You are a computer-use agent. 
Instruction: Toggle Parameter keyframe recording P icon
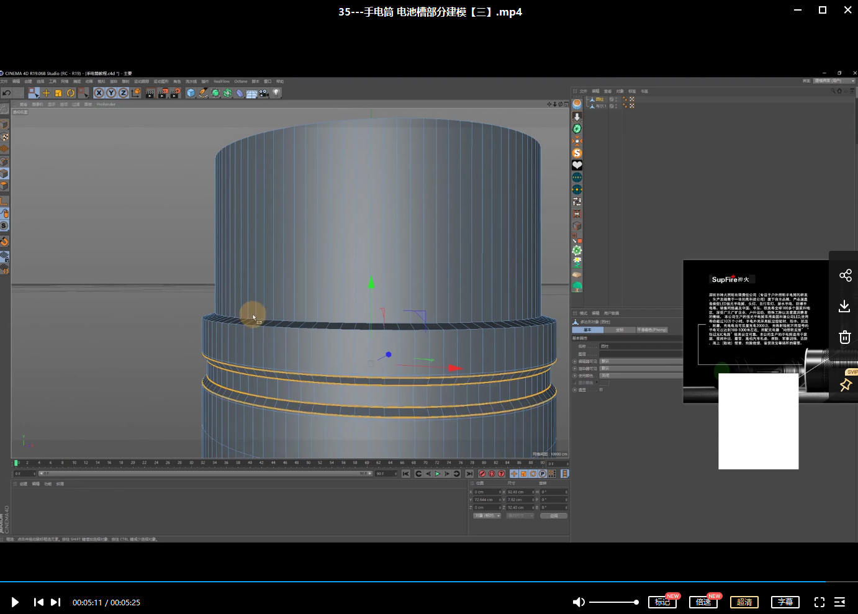point(543,474)
